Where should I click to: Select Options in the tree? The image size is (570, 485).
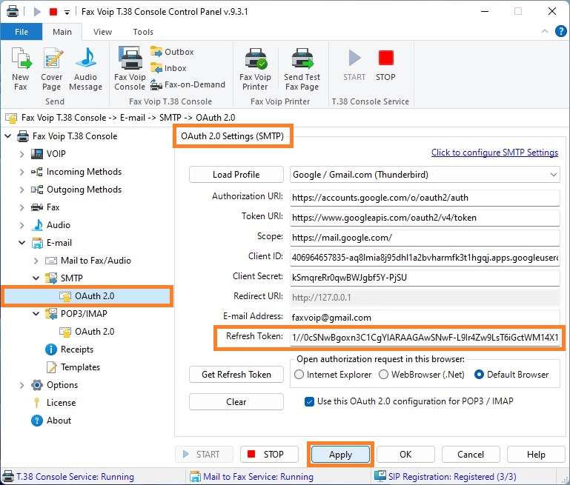55,385
